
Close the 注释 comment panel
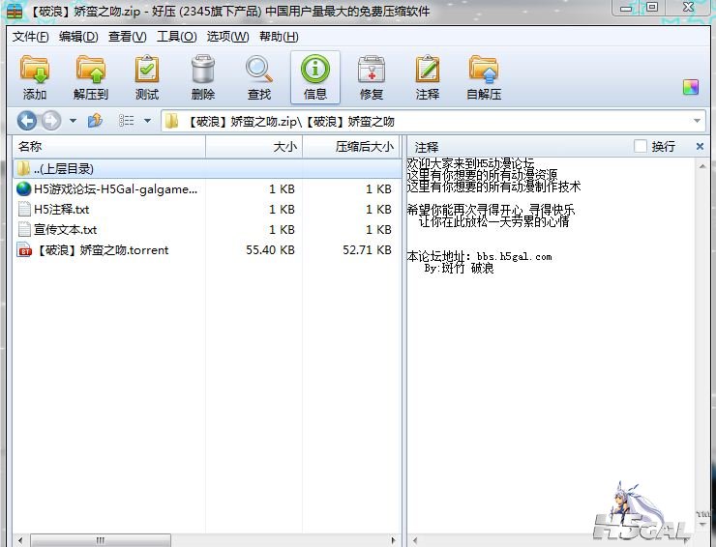[700, 146]
